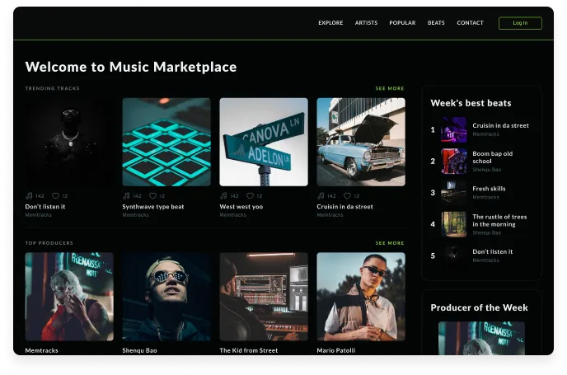This screenshot has width=567, height=375.
Task: Open the Synthwave type beat cover image
Action: coord(166,142)
